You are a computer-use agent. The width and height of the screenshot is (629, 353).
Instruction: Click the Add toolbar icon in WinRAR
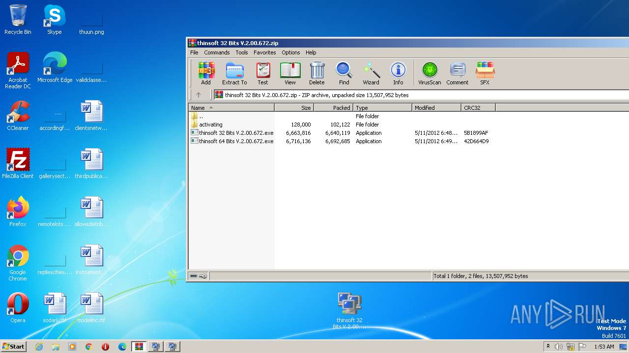pyautogui.click(x=206, y=74)
